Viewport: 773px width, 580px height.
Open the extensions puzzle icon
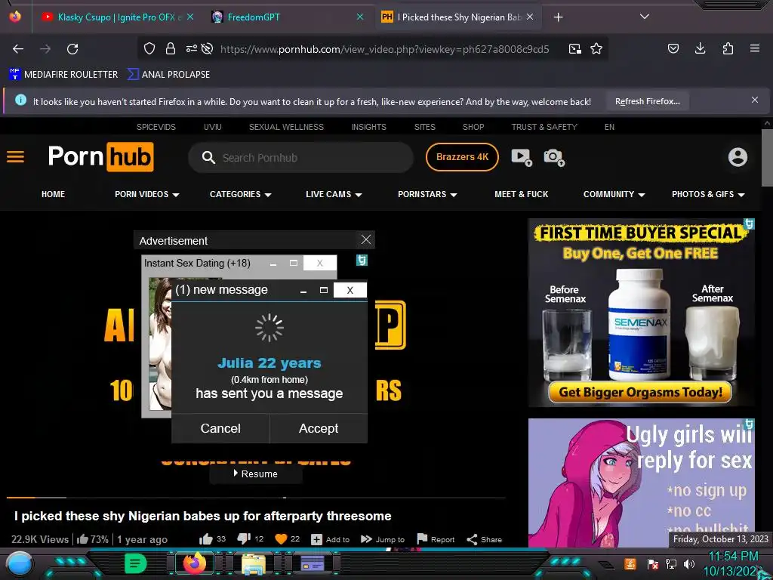[728, 48]
